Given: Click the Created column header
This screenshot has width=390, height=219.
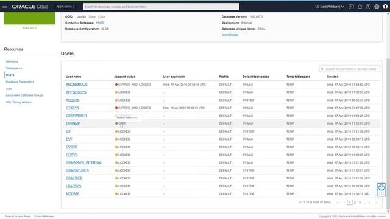Looking at the screenshot, I should pos(333,77).
